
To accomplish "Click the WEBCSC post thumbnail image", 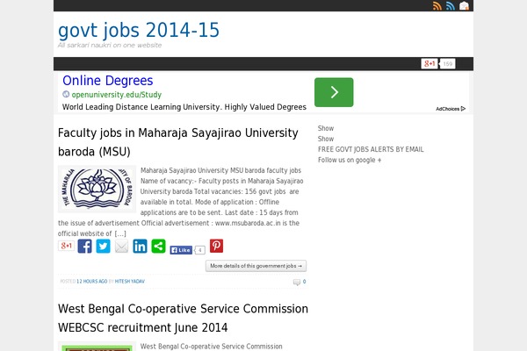I will click(x=97, y=347).
